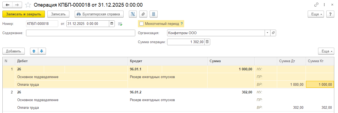Copy link to this document
Screen dimensions: 338x113
(x=316, y=5)
